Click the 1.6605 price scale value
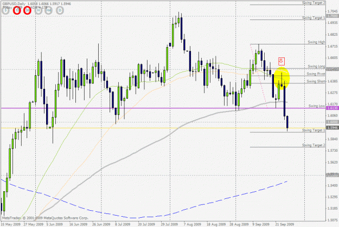 click(332, 57)
